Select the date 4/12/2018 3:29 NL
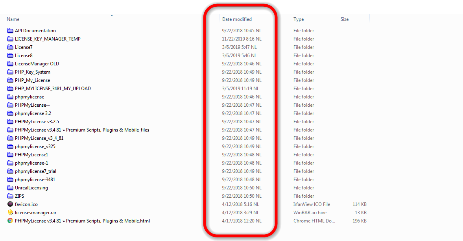 [240, 213]
